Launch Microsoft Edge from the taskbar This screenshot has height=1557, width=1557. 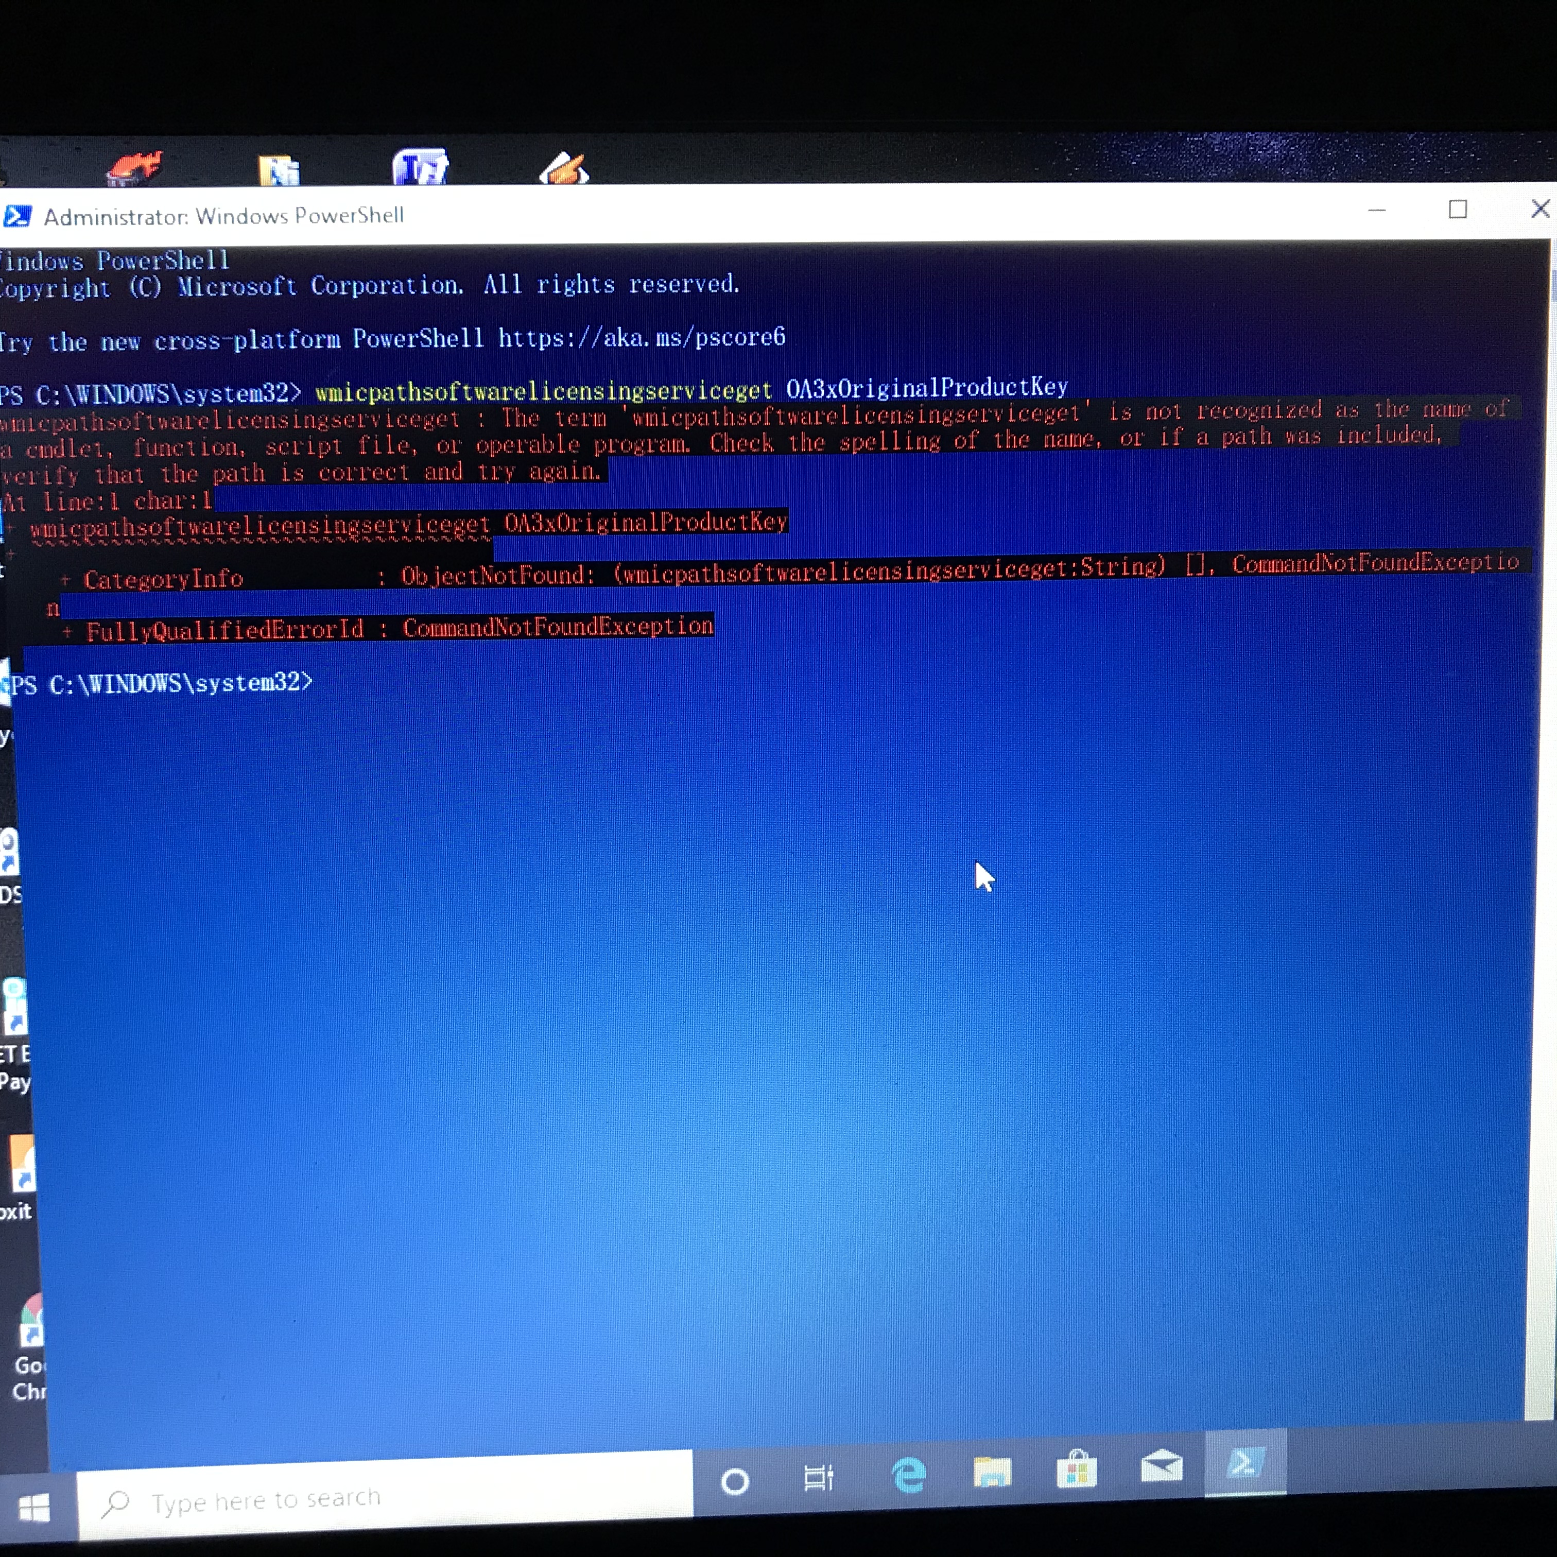[x=909, y=1476]
